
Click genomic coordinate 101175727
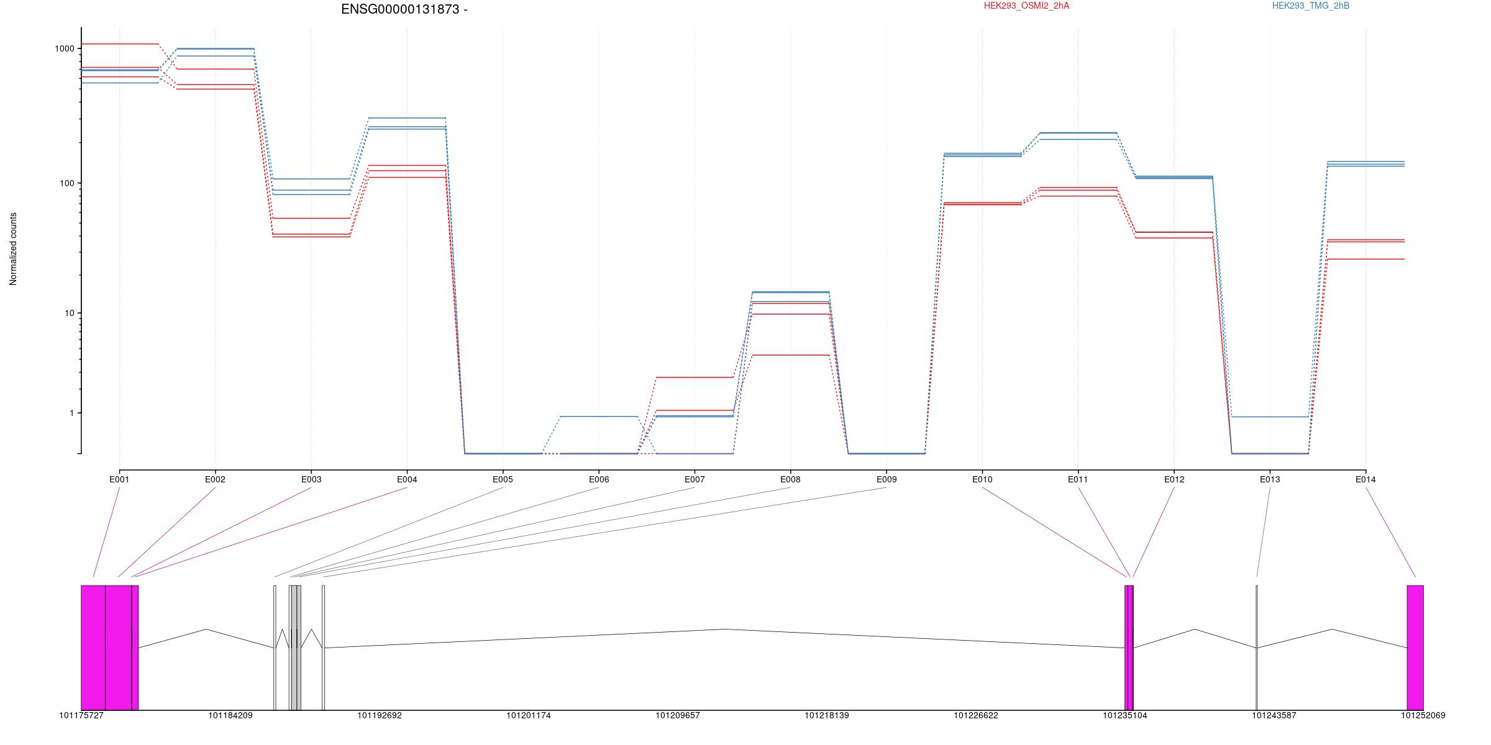pos(81,715)
